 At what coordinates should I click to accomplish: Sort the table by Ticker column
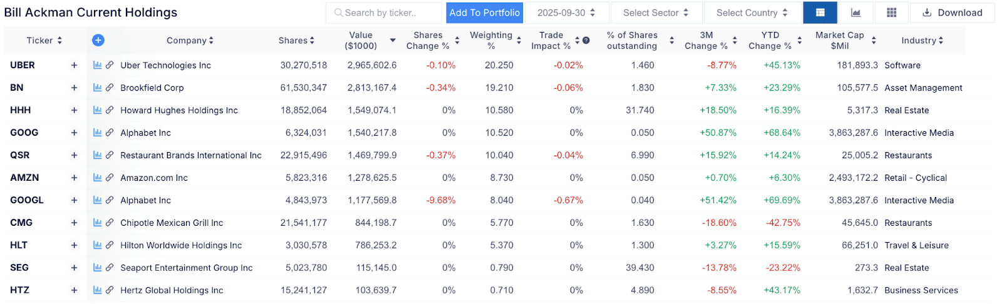coord(44,40)
